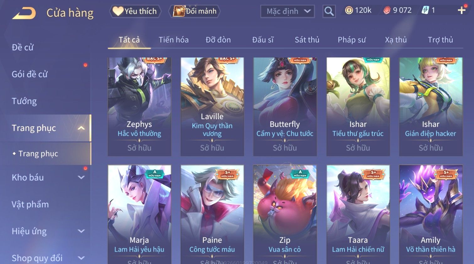Switch to the Tiến hóa tab
The image size is (474, 264).
coord(174,40)
